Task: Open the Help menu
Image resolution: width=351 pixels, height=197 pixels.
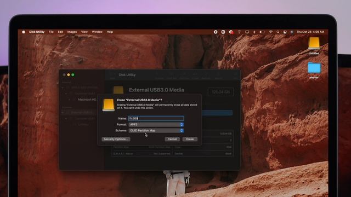Action: pyautogui.click(x=110, y=32)
